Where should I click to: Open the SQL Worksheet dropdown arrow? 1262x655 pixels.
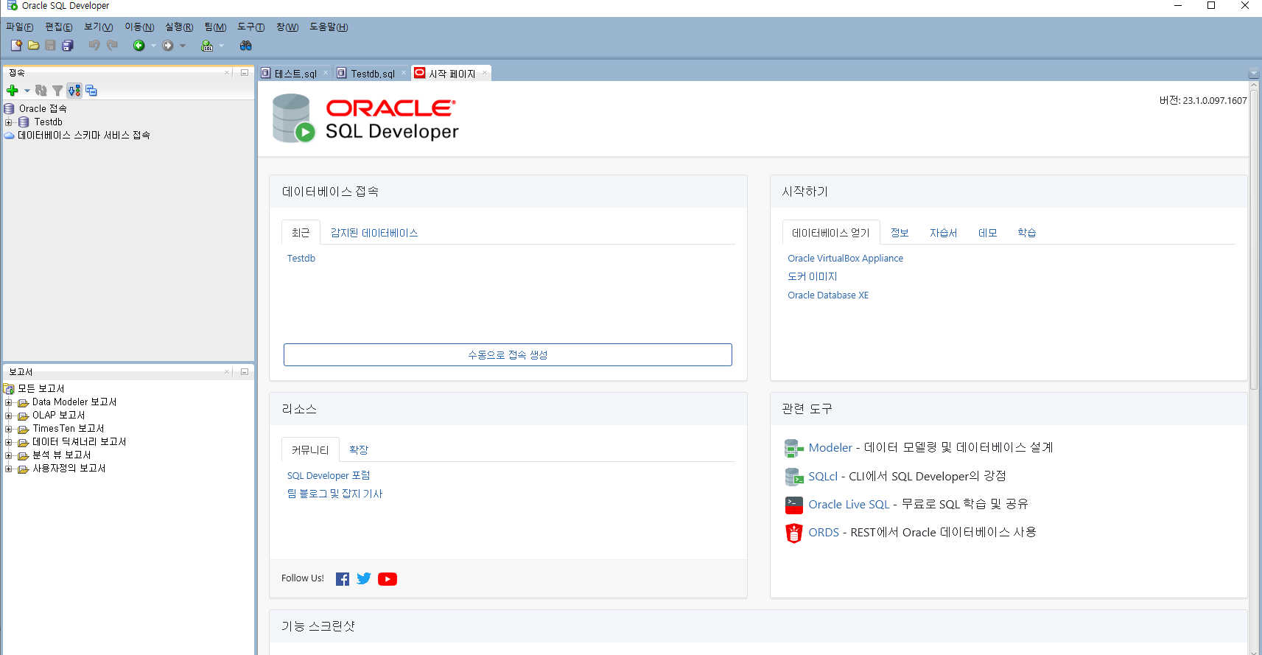[221, 46]
